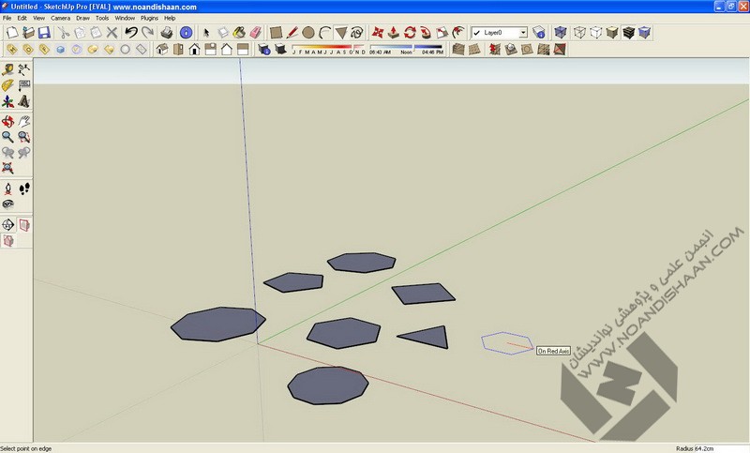750x453 pixels.
Task: Toggle X-Ray face style
Action: pyautogui.click(x=561, y=32)
